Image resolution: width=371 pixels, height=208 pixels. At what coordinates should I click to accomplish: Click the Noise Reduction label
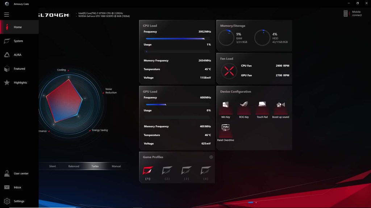coord(111,91)
